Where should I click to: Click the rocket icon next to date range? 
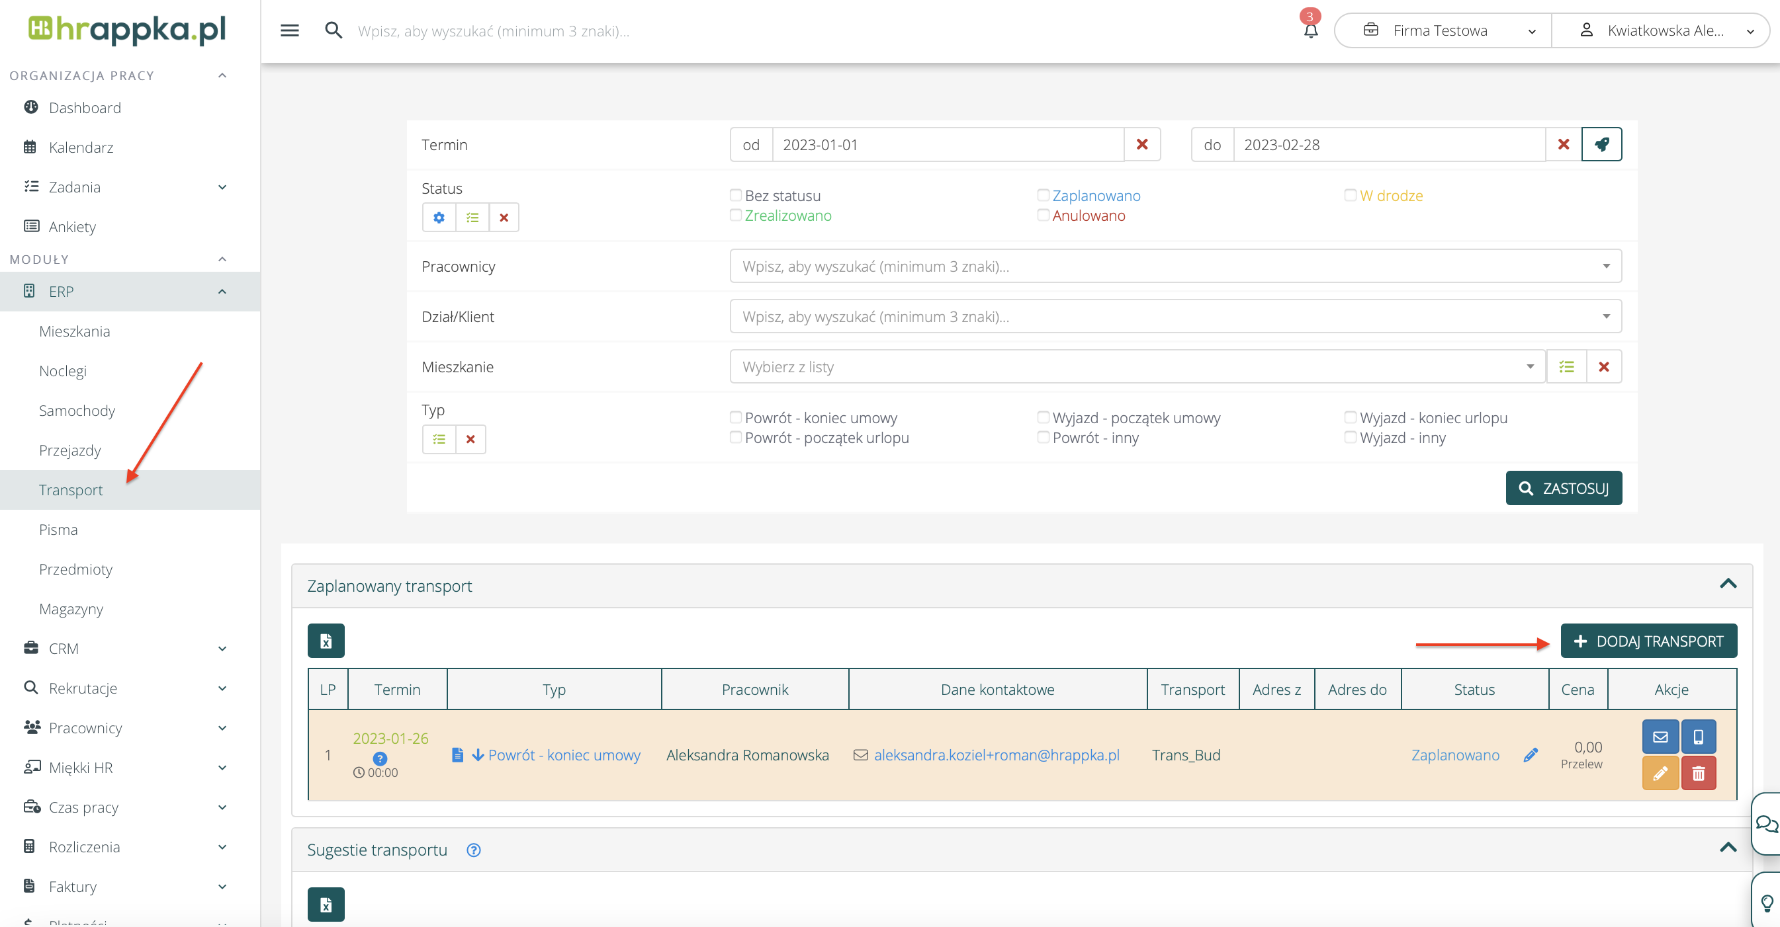[1601, 144]
